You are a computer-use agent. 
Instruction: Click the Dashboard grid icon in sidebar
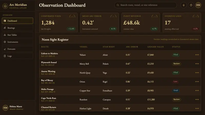tap(5, 21)
